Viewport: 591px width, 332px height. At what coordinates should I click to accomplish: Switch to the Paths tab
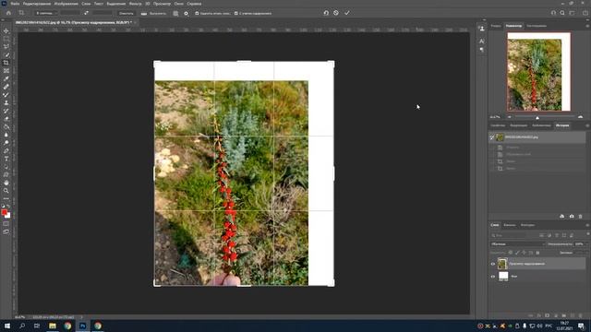[x=527, y=225]
